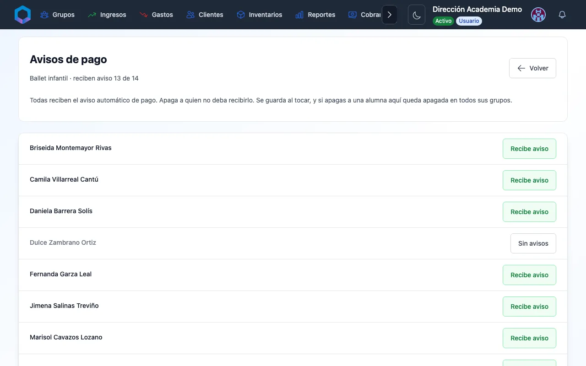Toggle Recibe aviso for Camila Villarreal Cantú
The width and height of the screenshot is (586, 366).
click(x=529, y=180)
